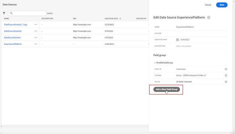Click the data sources search field

point(28,13)
